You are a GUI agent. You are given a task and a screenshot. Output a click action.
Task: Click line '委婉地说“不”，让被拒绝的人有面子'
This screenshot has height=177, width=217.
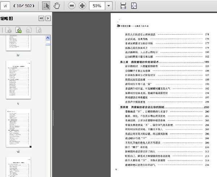click(146, 111)
